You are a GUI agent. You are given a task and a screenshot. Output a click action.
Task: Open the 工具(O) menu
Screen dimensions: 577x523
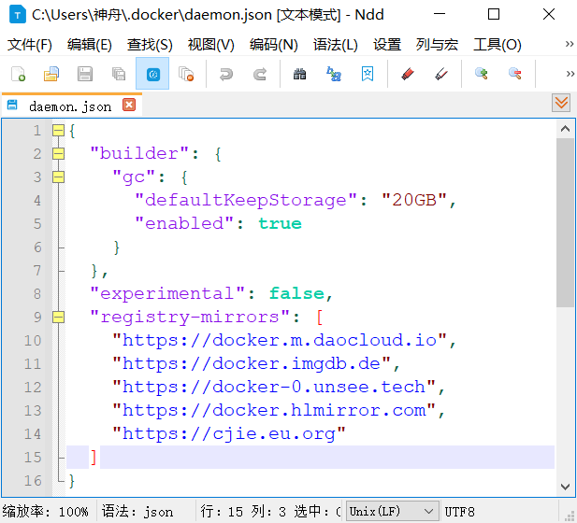[498, 45]
